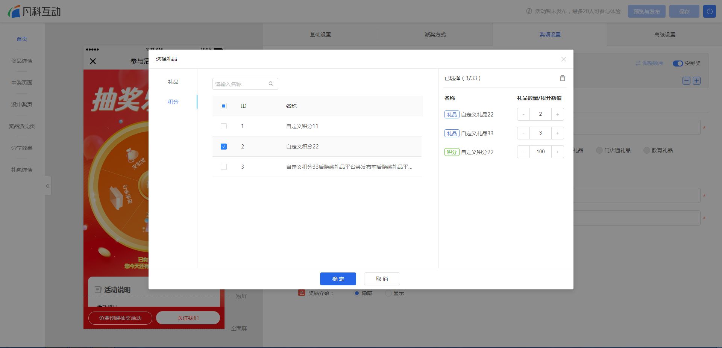Click the 自定义积分11 name cell
This screenshot has height=348, width=722.
click(x=302, y=126)
